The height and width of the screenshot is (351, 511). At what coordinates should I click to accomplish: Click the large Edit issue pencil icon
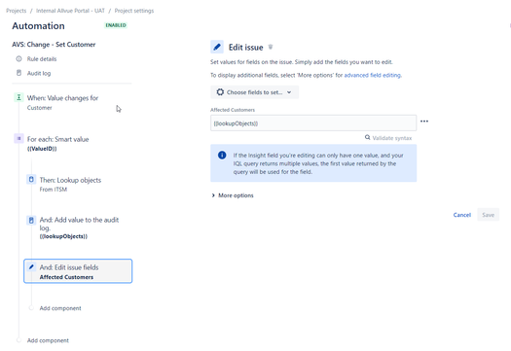(217, 48)
